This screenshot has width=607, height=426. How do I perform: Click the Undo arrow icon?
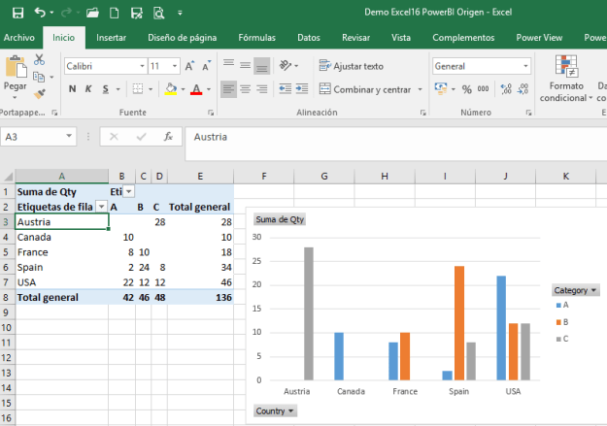[x=39, y=14]
